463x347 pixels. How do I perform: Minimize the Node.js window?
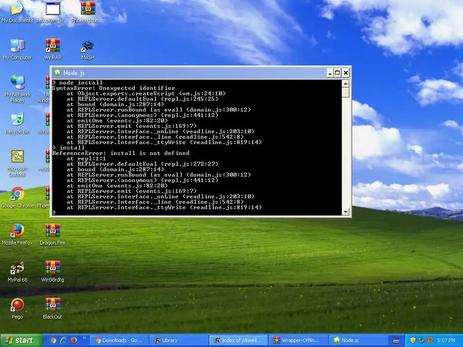click(330, 73)
